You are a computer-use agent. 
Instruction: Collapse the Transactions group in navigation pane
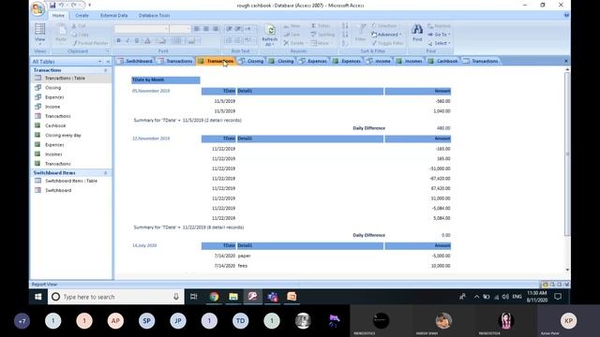[106, 70]
